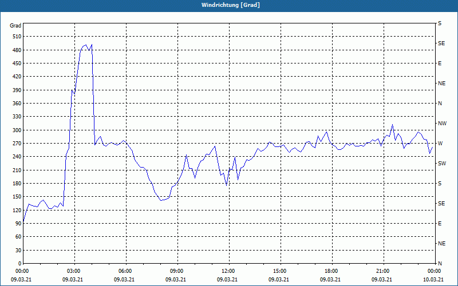Click the '03:00' time axis label

[x=74, y=271]
